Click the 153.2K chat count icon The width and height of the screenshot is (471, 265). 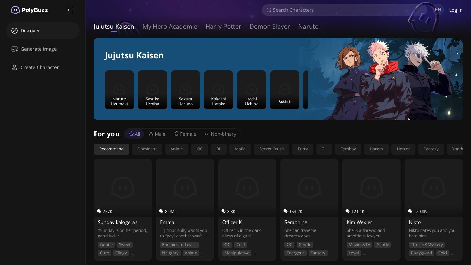click(286, 211)
